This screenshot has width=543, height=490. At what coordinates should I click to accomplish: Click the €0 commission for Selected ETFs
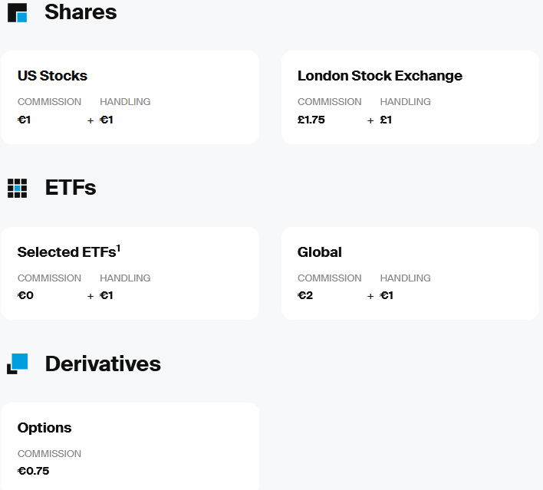pos(25,295)
